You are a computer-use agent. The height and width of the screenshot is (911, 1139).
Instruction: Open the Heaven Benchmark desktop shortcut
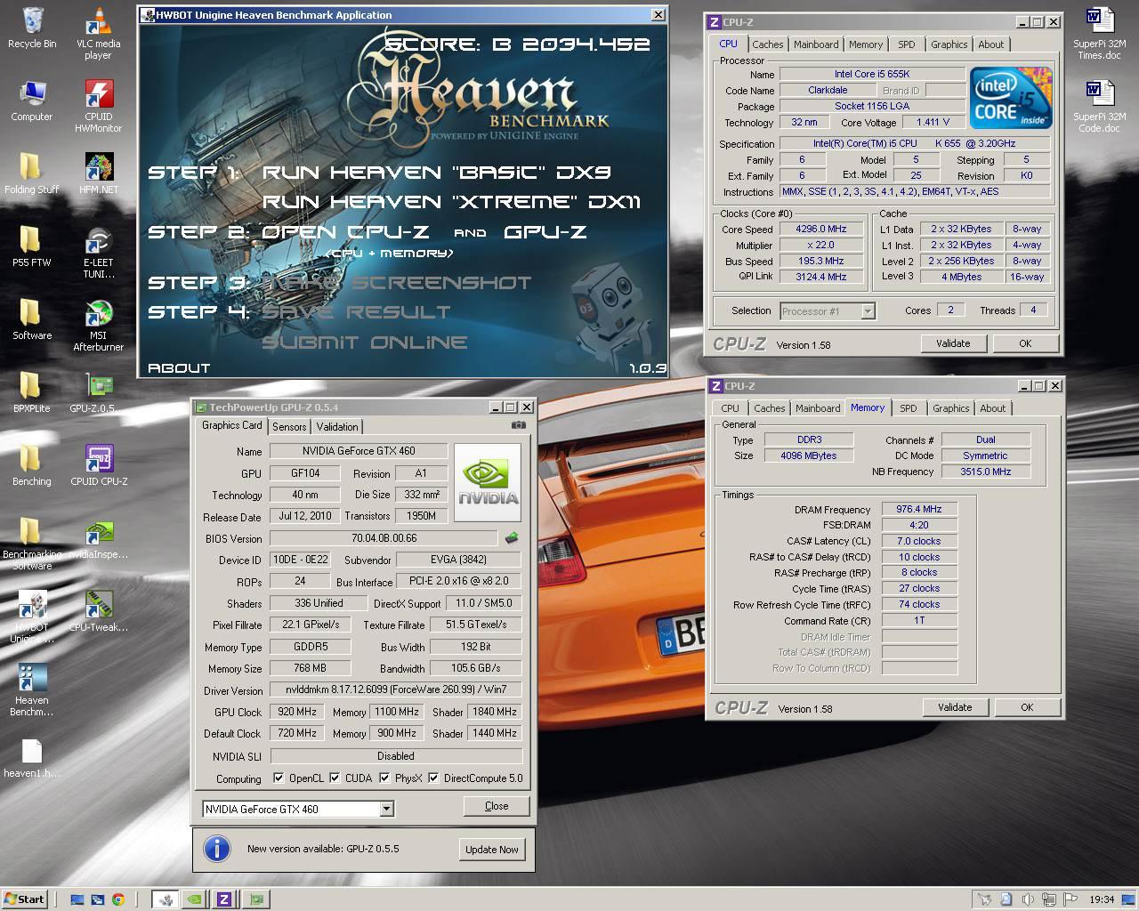point(32,689)
